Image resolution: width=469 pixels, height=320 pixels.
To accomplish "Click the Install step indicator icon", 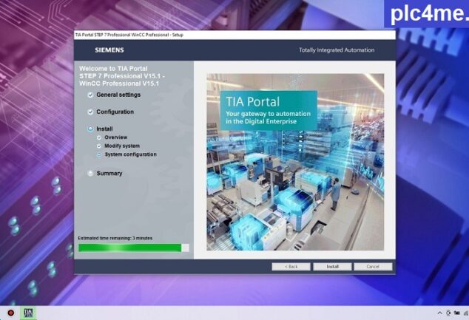I will pos(90,129).
